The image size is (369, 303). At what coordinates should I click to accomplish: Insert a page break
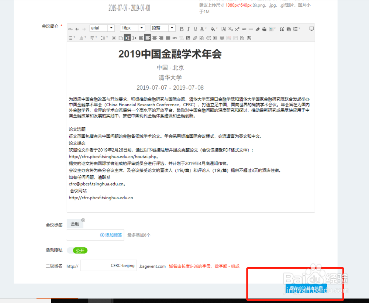click(208, 38)
